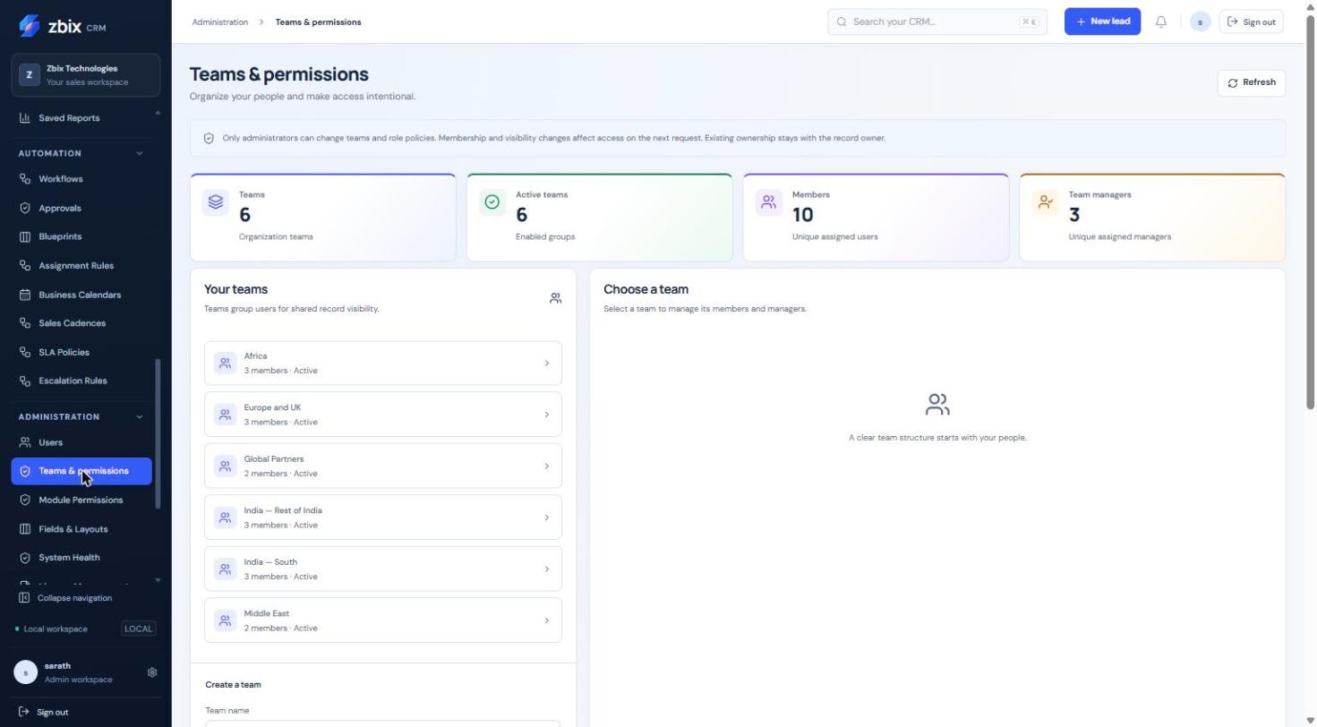Open Escalation Rules in the sidebar
Viewport: 1317px width, 727px height.
click(x=81, y=381)
